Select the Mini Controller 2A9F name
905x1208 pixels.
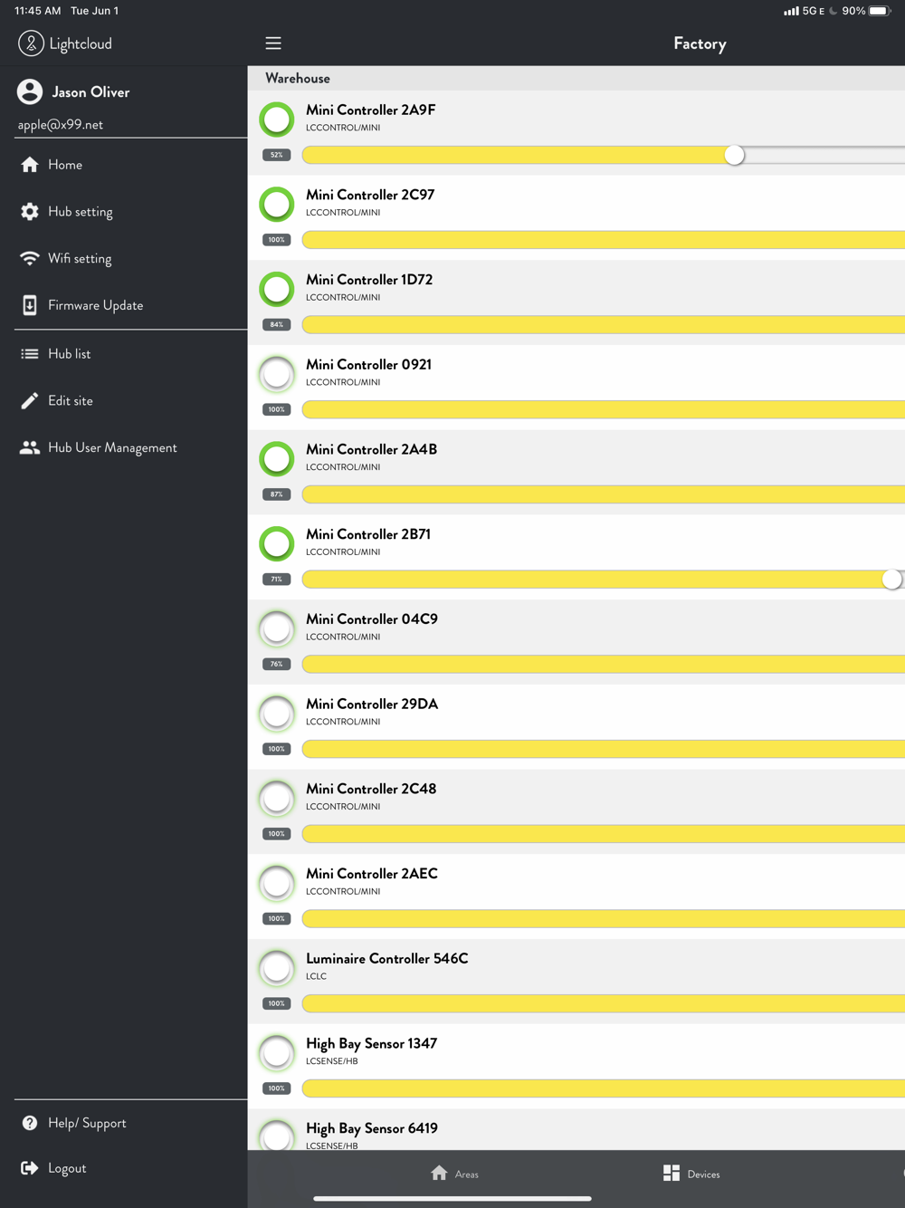coord(371,110)
